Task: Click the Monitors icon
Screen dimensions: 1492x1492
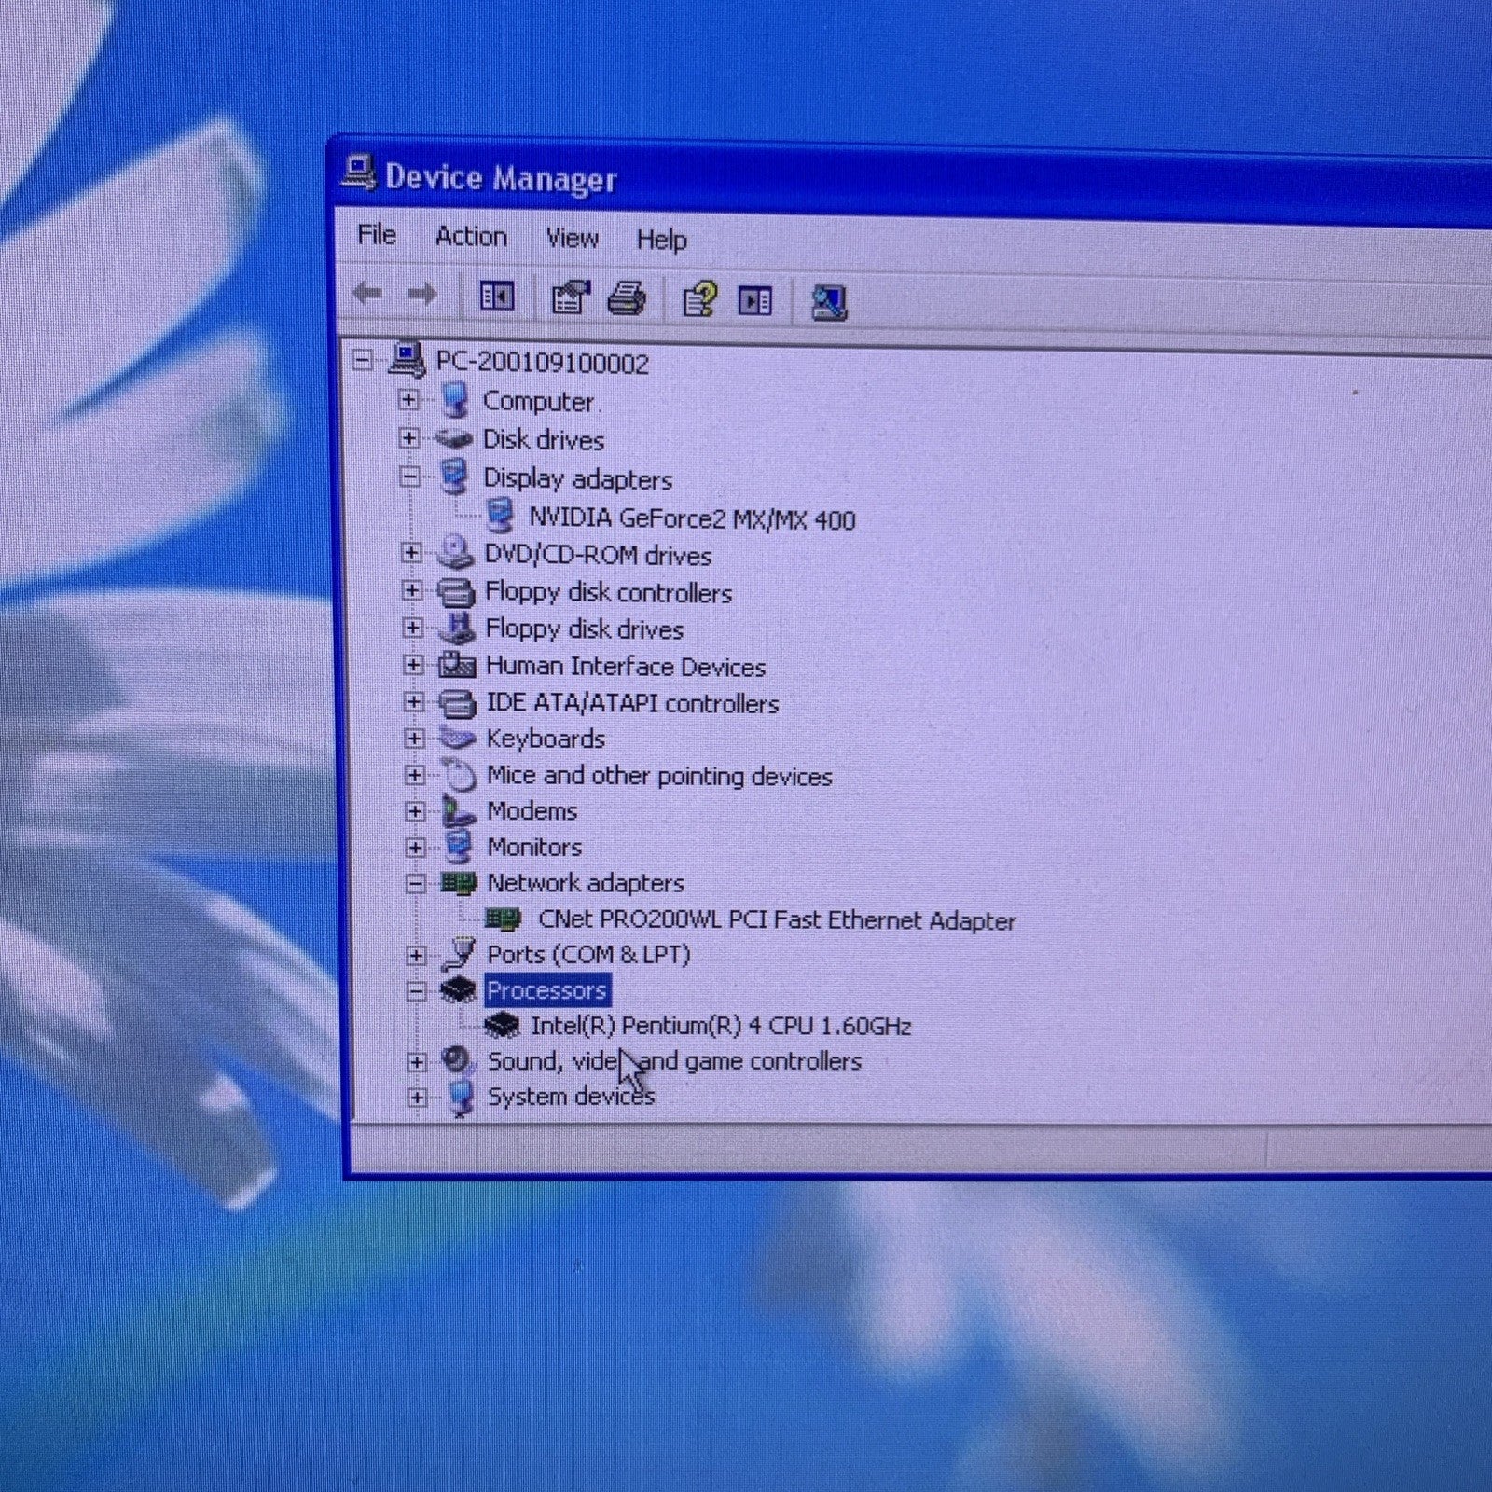Action: coord(458,848)
